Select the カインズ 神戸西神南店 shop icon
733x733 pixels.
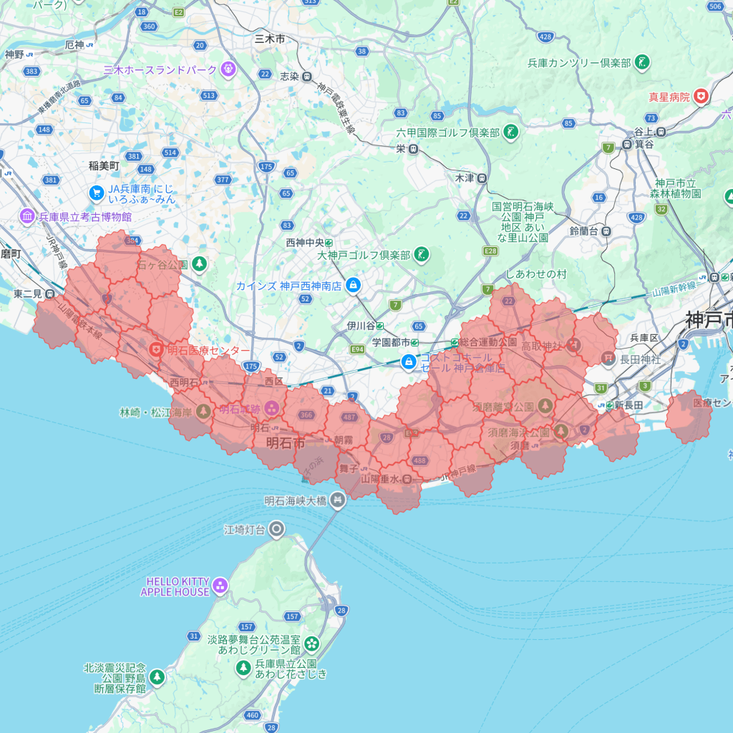coord(352,286)
